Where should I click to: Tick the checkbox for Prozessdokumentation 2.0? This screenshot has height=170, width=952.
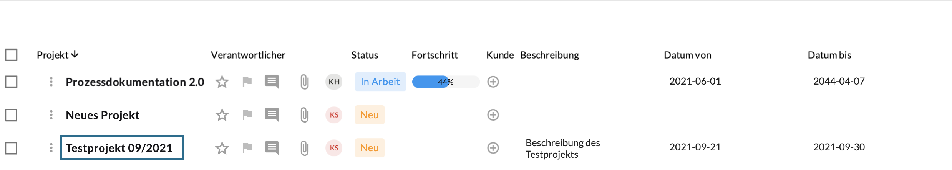[x=11, y=82]
